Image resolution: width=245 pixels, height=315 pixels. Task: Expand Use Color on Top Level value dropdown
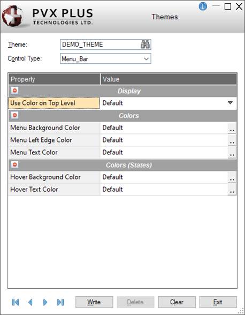click(x=231, y=103)
